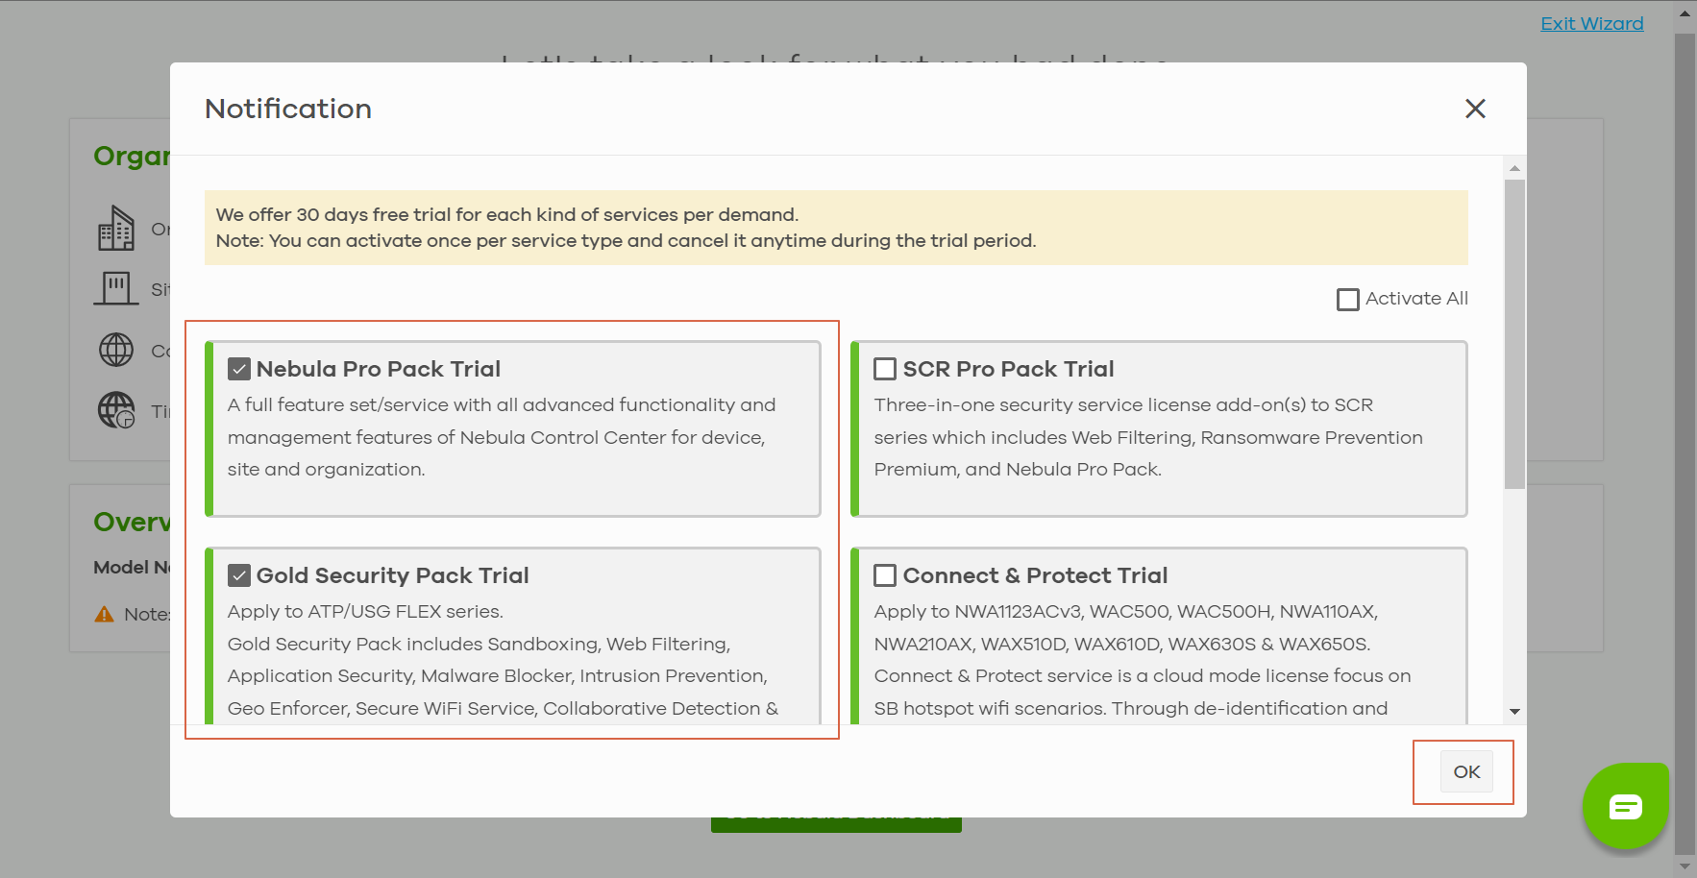Uncheck Gold Security Pack Trial checkbox

click(239, 575)
